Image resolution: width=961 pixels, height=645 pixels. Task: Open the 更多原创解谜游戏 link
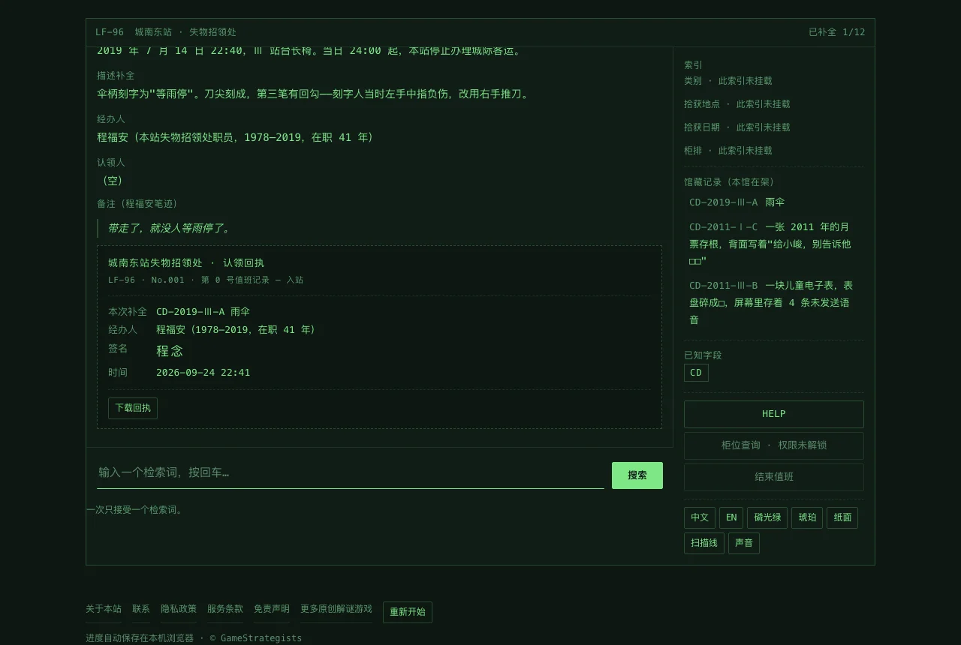pyautogui.click(x=336, y=609)
